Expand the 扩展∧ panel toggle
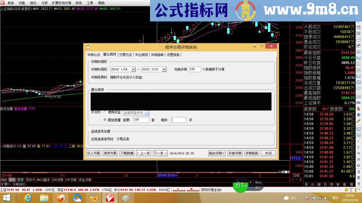This screenshot has height=203, width=362. (x=6, y=184)
